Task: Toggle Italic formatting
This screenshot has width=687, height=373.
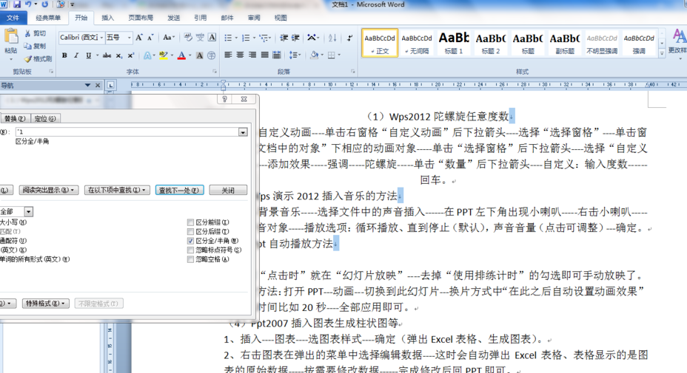Action: pyautogui.click(x=76, y=55)
